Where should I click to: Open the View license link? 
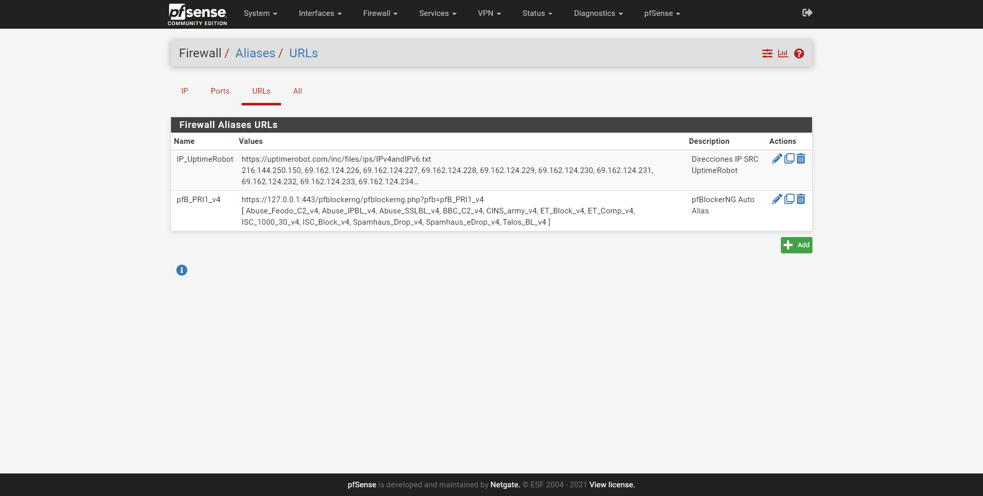coord(612,485)
